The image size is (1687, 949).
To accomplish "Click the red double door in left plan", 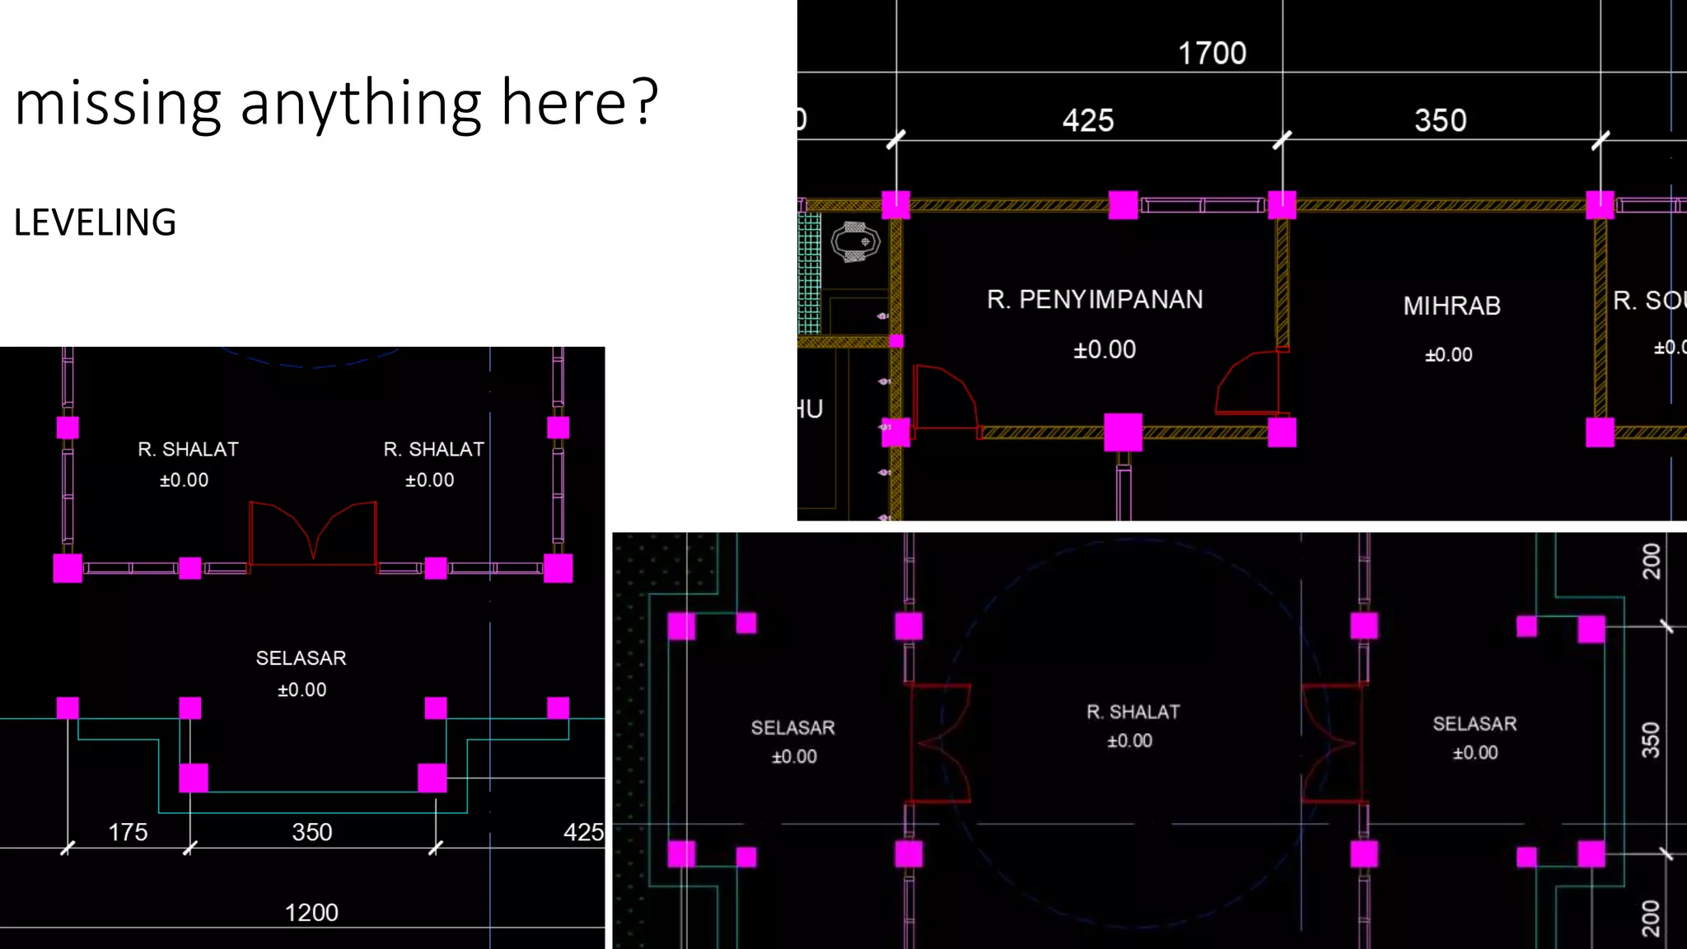I will tap(312, 533).
